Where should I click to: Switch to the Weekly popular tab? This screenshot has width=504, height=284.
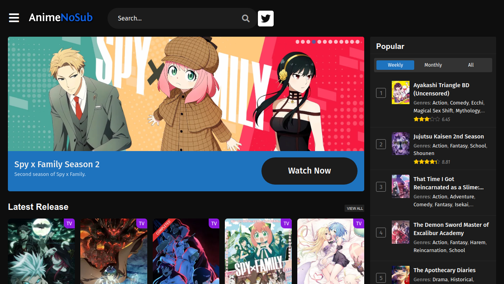click(395, 65)
